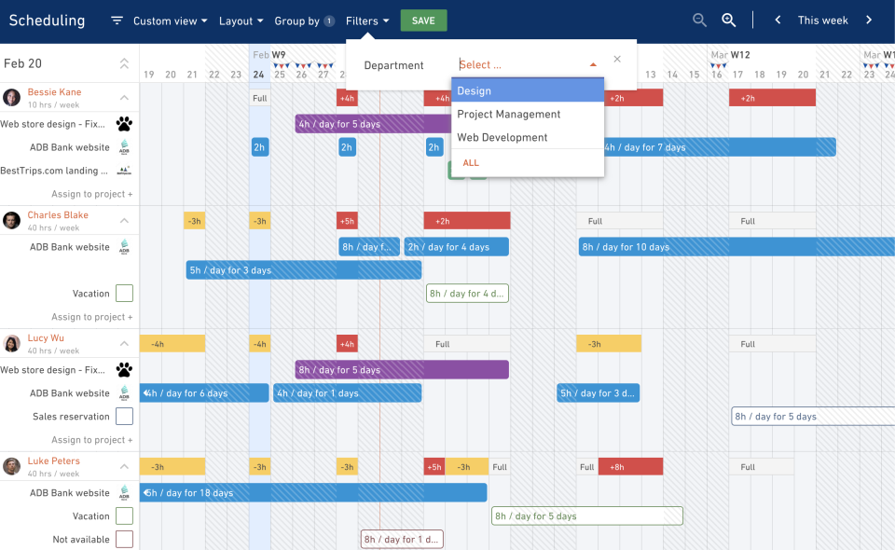Go to next week arrow
Viewport: 895px width, 550px height.
[x=869, y=20]
